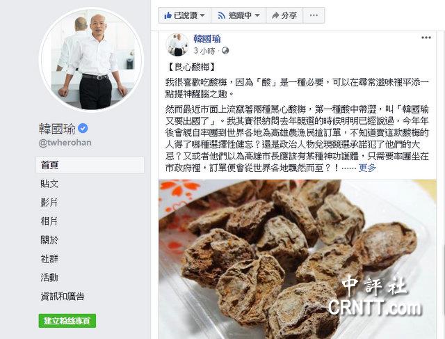Open the 3 小時 post timestamp link
The width and height of the screenshot is (445, 339).
pos(204,51)
